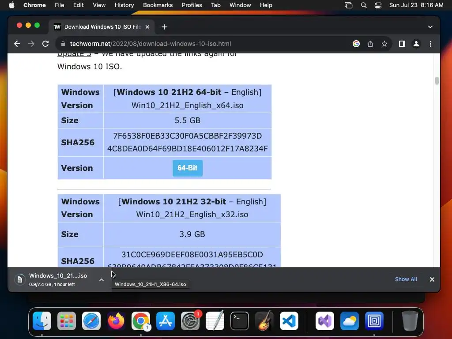This screenshot has height=339, width=452.
Task: Click the 5.5 GB size cell
Action: point(187,121)
